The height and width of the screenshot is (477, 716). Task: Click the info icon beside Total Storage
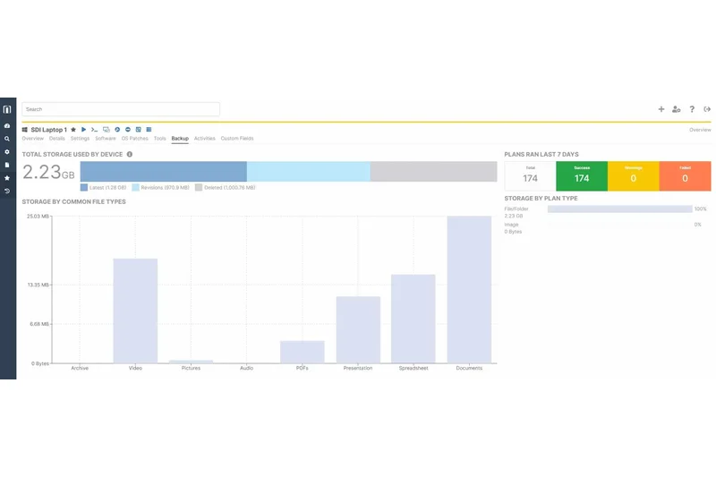130,154
